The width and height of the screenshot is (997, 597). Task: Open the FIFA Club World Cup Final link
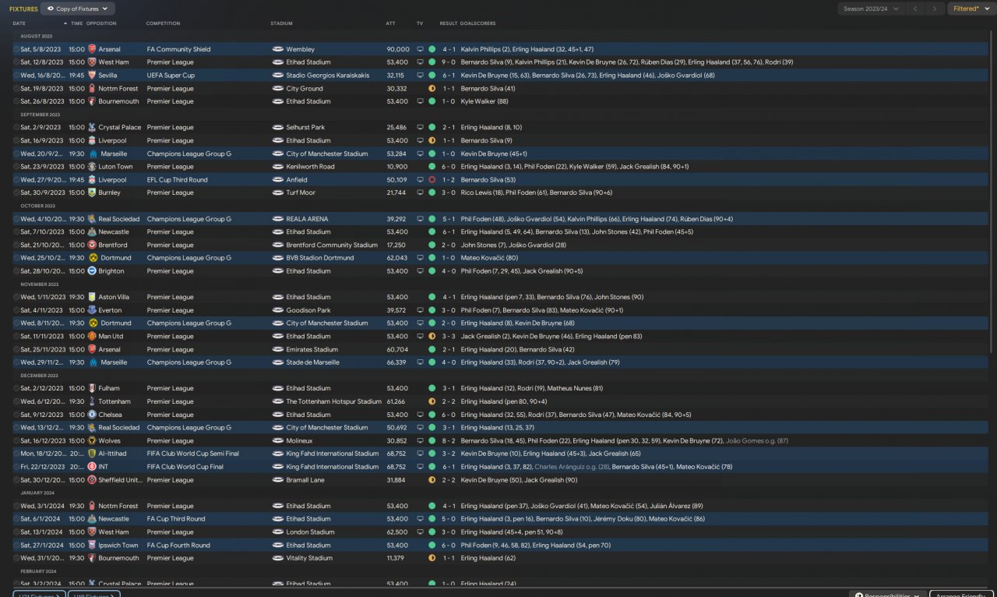coord(185,467)
